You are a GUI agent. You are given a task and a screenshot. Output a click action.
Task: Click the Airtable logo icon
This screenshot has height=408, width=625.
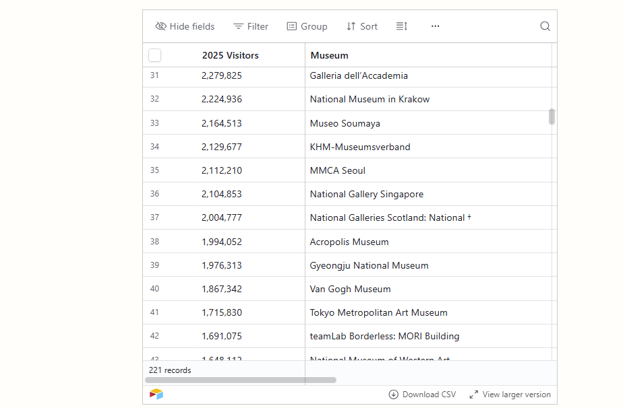tap(156, 395)
